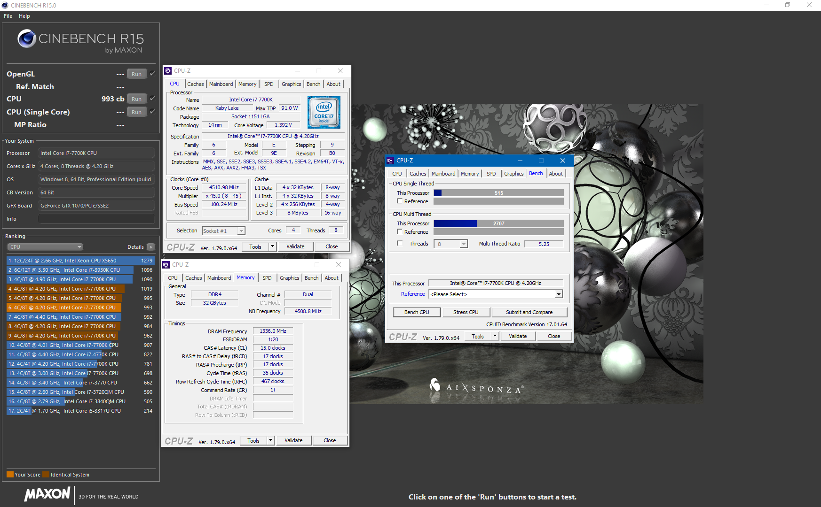The height and width of the screenshot is (507, 821).
Task: Close the CPU-Z memory window with its X
Action: (x=339, y=265)
